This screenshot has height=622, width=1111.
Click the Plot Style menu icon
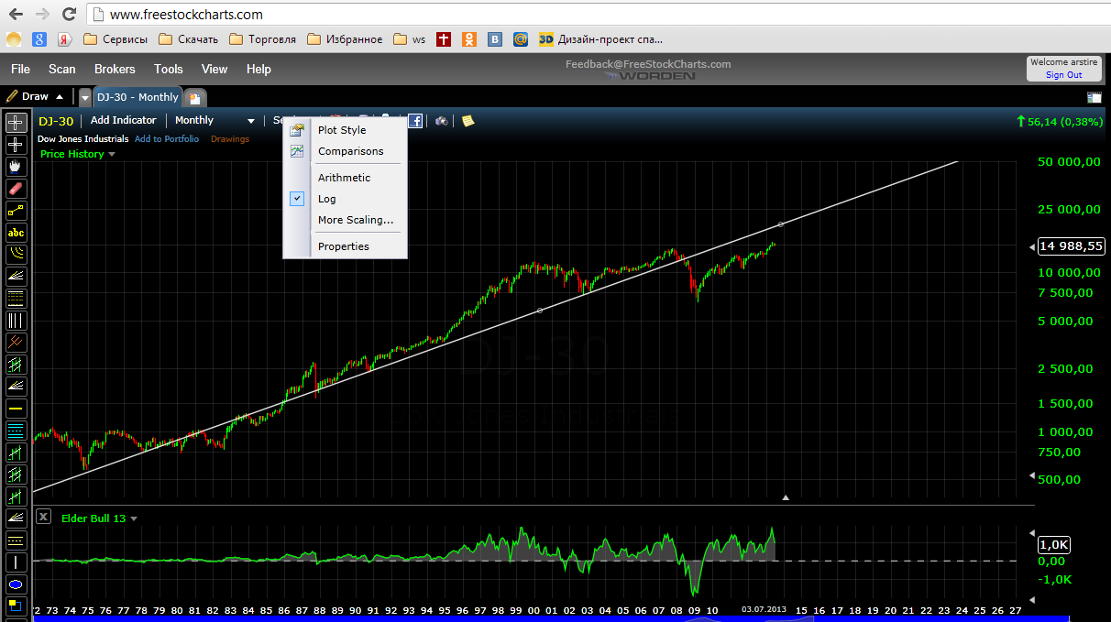(297, 130)
